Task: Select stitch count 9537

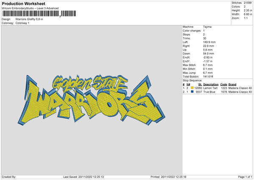Action: (199, 92)
